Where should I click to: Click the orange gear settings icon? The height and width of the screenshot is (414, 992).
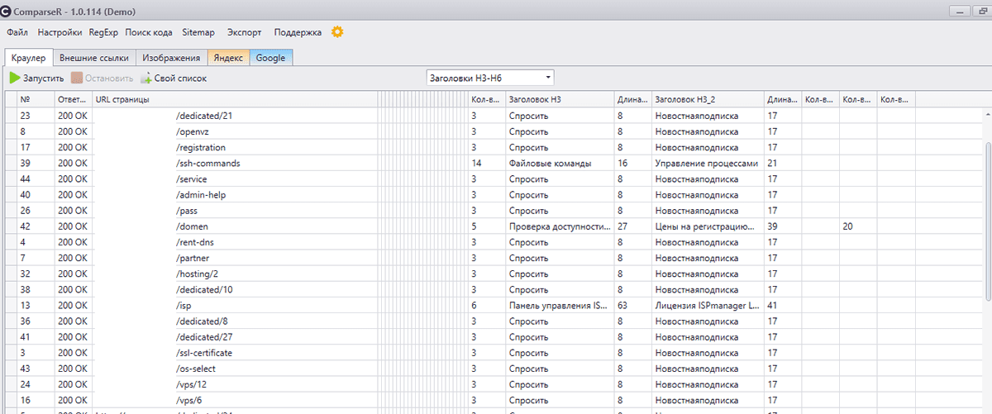[337, 32]
